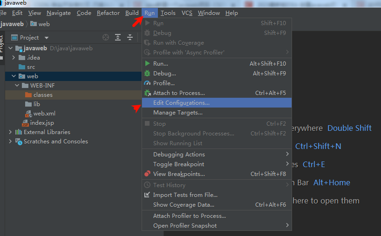Choose Manage Targets... menu item
The image size is (381, 236).
[217, 113]
